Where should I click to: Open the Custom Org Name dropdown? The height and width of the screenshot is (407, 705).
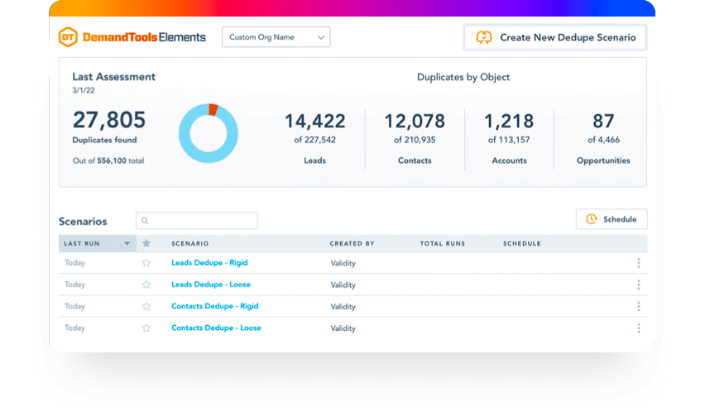pos(276,37)
